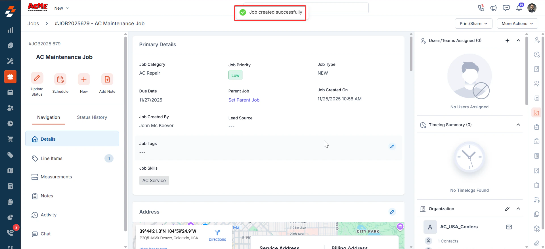
Task: Open the pie chart reports icon in sidebar
Action: tap(10, 218)
